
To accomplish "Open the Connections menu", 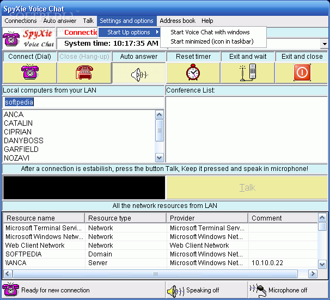I will click(21, 21).
